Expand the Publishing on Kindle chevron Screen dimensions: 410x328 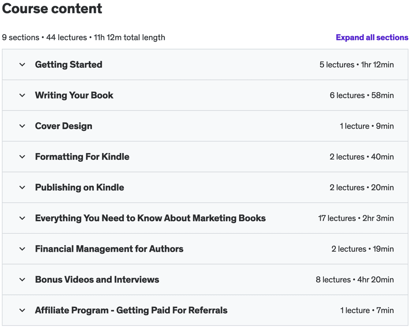(x=22, y=188)
